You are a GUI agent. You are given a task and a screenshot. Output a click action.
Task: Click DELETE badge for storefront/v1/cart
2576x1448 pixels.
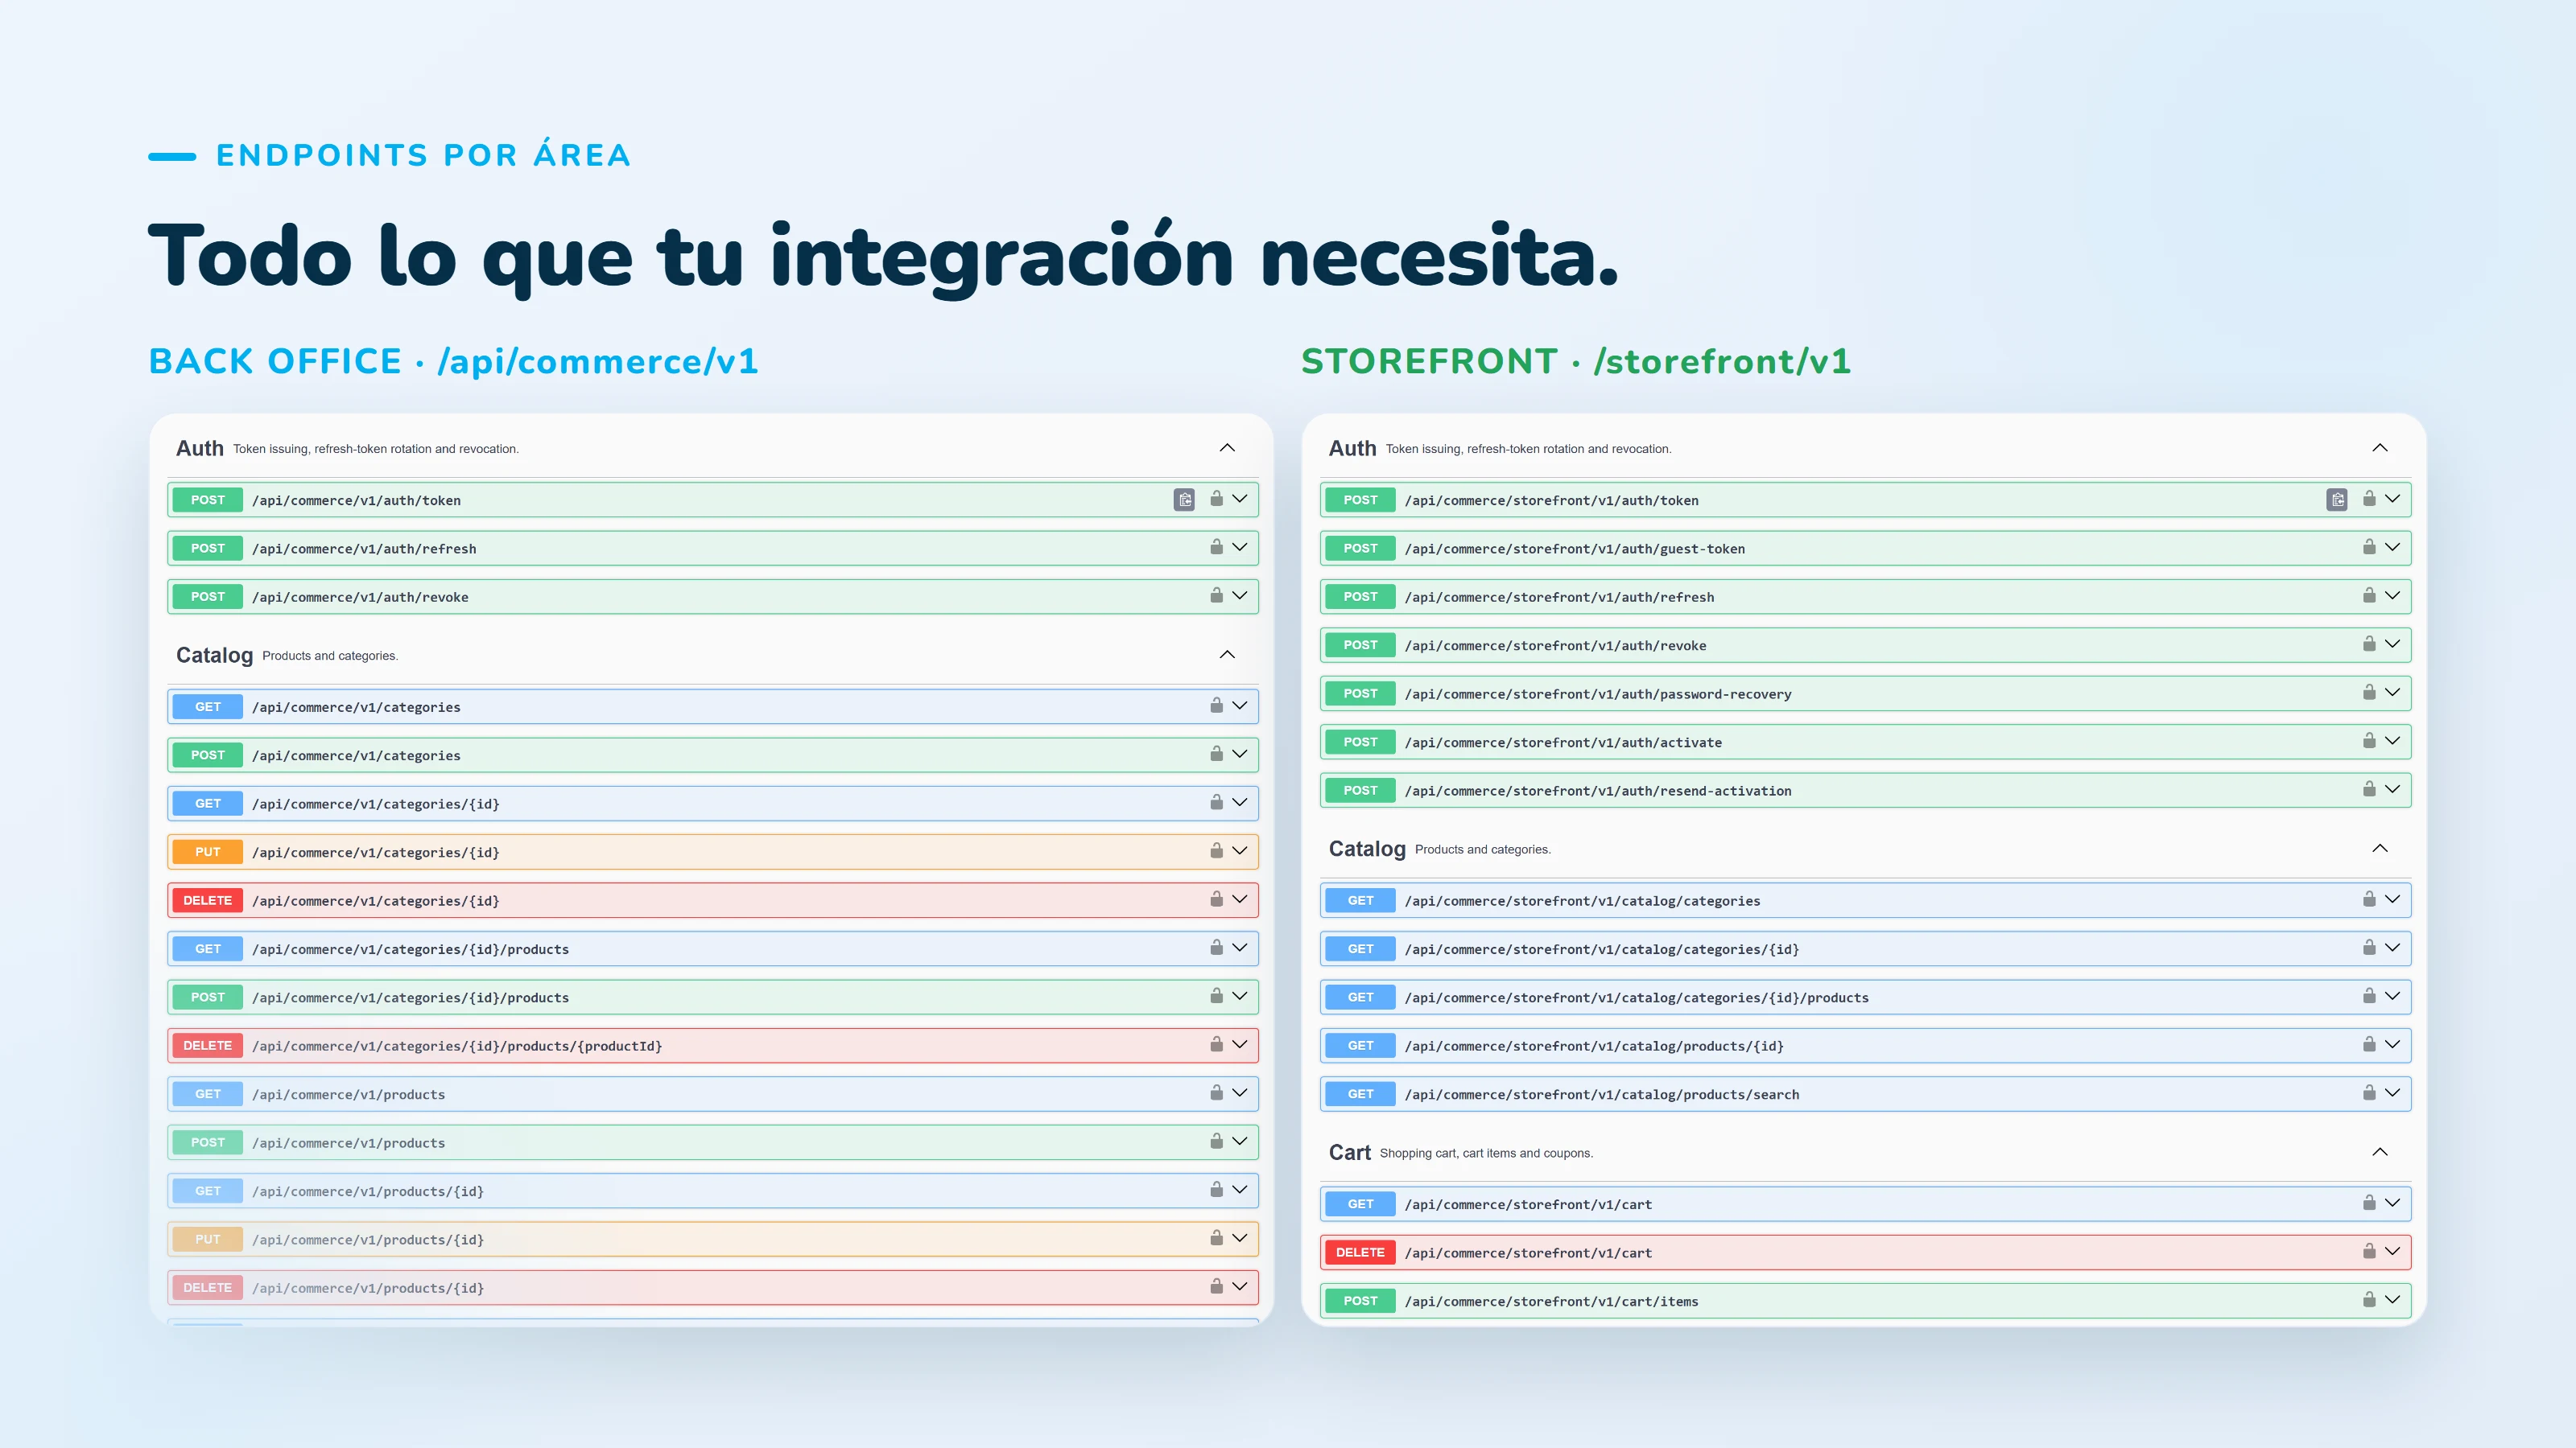pyautogui.click(x=1360, y=1253)
